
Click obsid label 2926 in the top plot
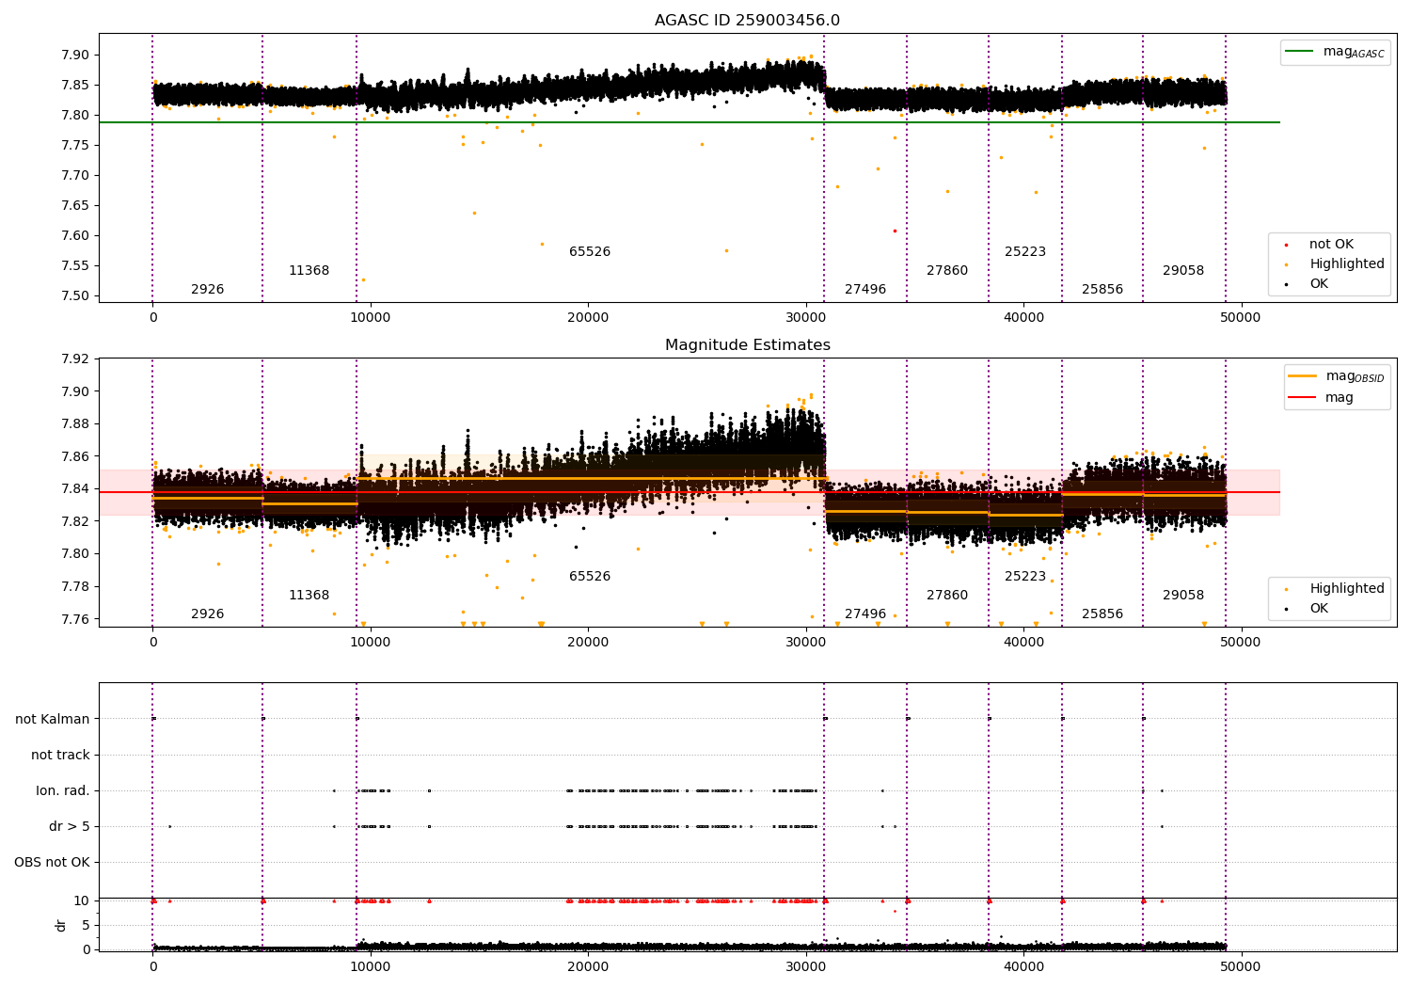point(208,290)
